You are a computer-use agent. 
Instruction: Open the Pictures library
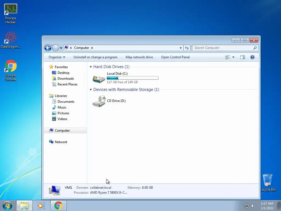[x=63, y=113]
